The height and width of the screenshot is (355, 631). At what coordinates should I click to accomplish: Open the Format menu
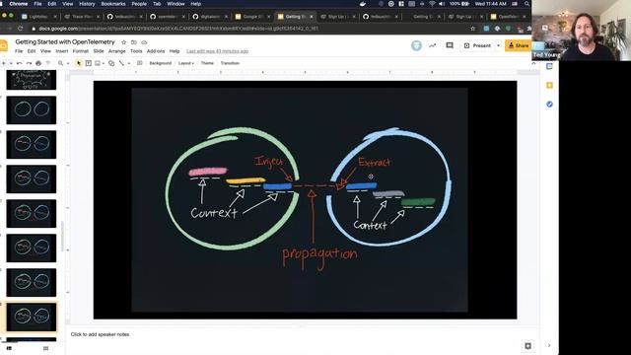pyautogui.click(x=81, y=51)
